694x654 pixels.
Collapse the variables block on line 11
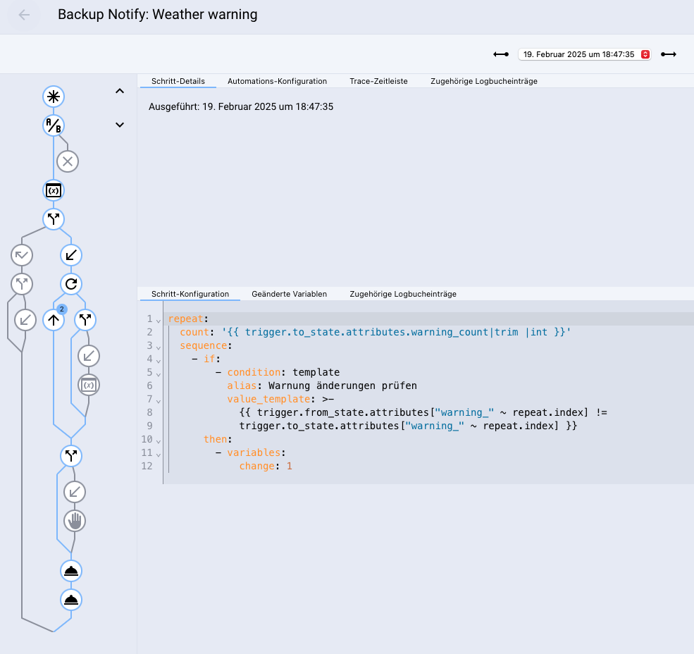[159, 455]
